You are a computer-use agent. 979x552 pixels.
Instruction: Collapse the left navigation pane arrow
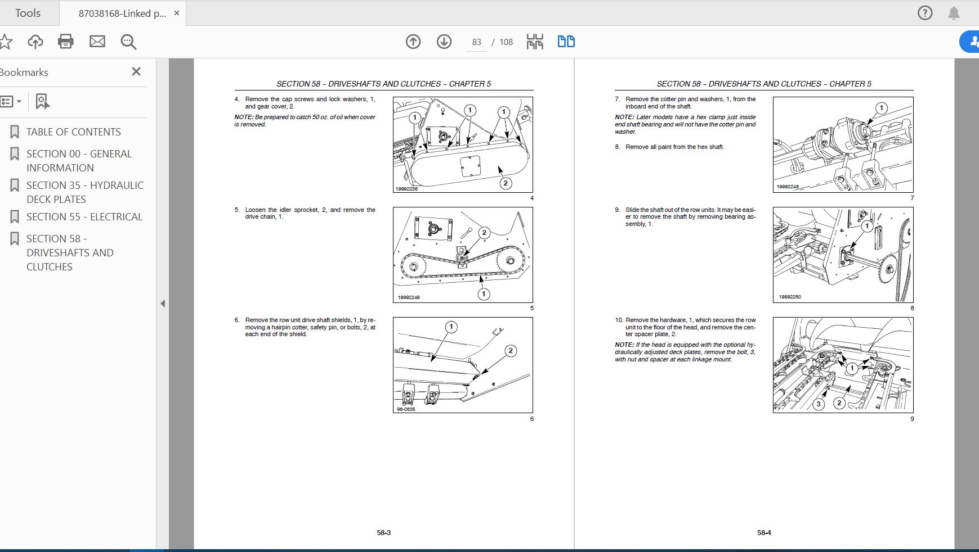tap(163, 304)
